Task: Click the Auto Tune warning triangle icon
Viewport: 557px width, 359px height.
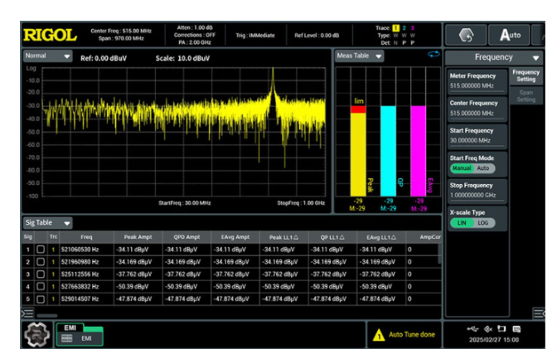Action: click(379, 335)
